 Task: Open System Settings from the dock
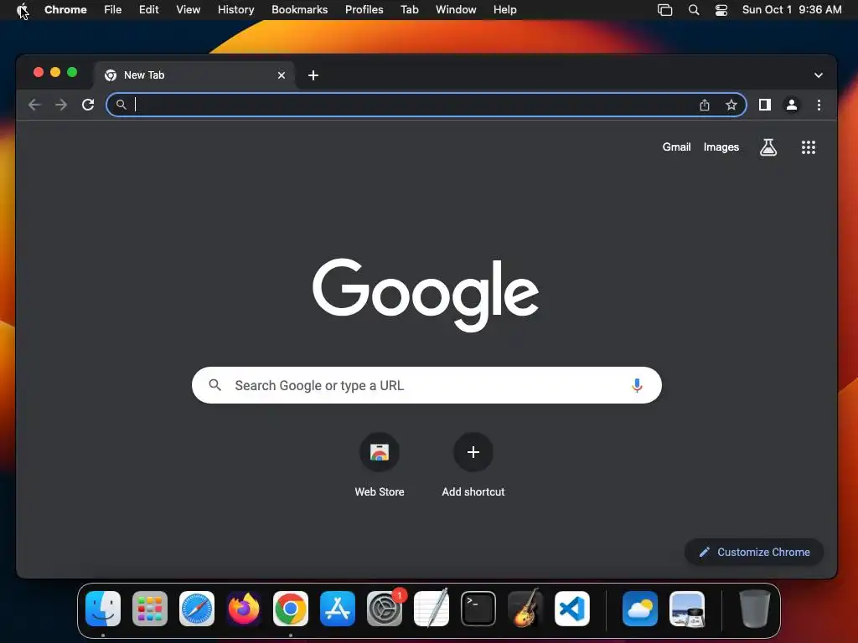coord(385,609)
